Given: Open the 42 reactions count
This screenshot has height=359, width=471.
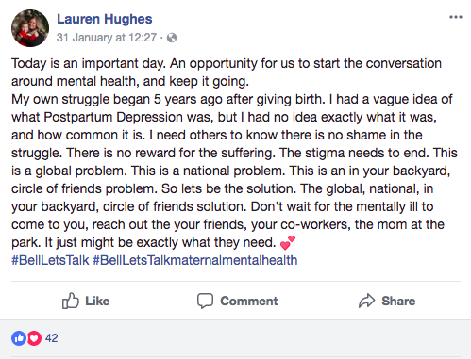Looking at the screenshot, I should pos(52,338).
